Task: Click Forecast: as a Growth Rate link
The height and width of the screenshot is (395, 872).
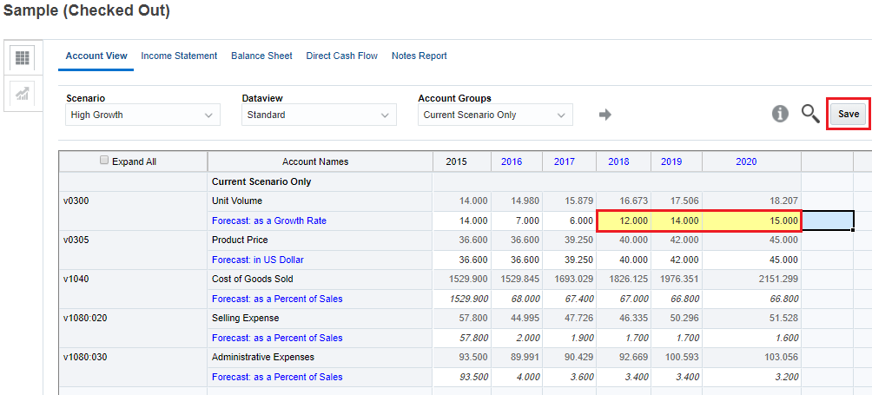Action: coord(269,221)
